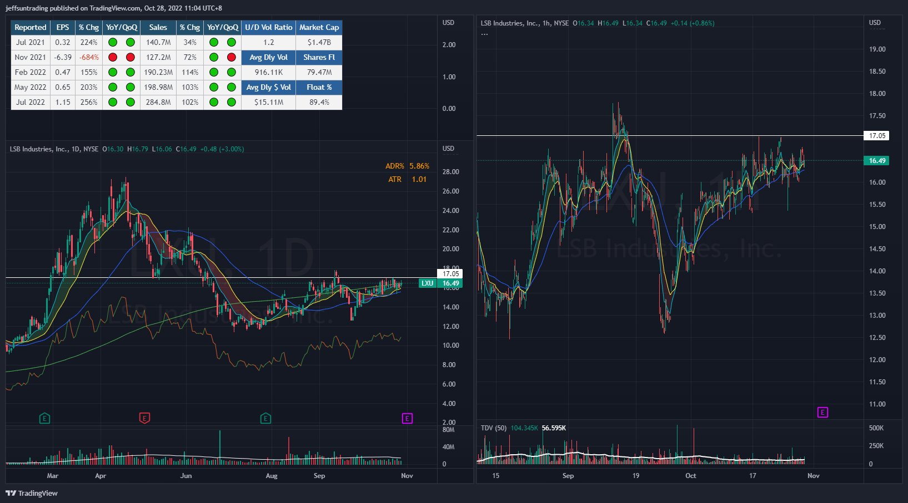Click the ADR% 5.86% readout

(407, 166)
